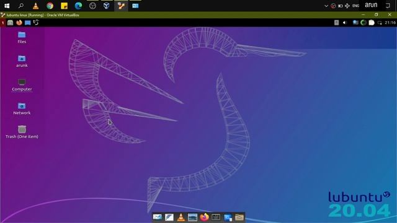Open the arunk home folder icon

click(22, 61)
